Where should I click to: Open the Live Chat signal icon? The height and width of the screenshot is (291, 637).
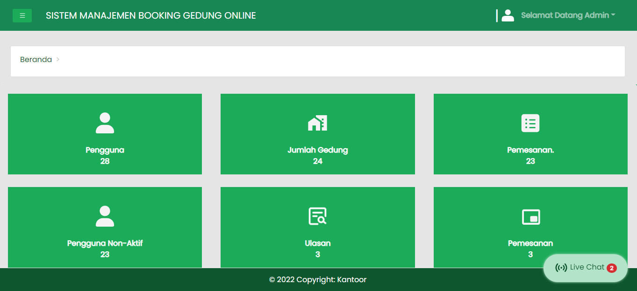click(x=560, y=267)
